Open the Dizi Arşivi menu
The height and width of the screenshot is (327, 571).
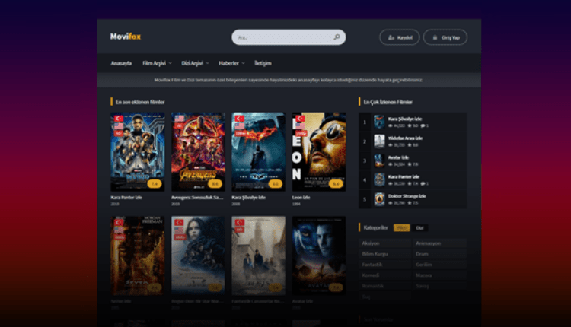pyautogui.click(x=193, y=63)
